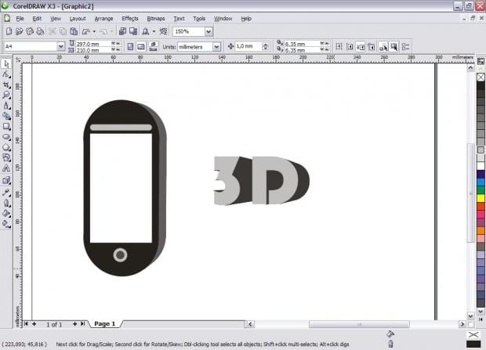Viewport: 486px width, 350px height.
Task: Click the Undo arrow icon
Action: tap(86, 31)
